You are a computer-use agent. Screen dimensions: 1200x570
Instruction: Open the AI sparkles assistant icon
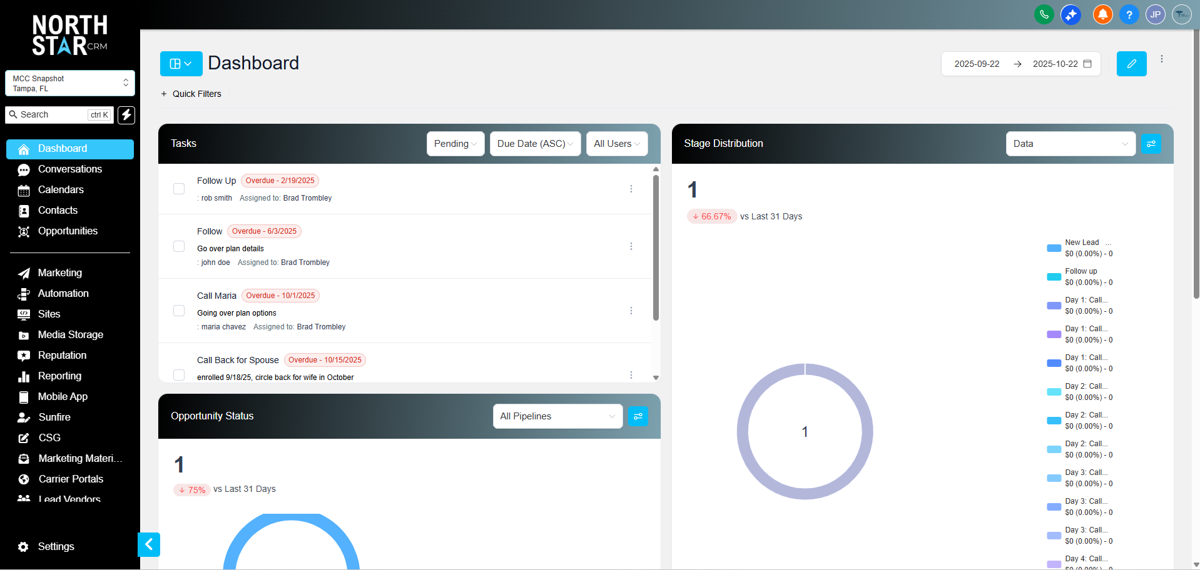(x=1070, y=14)
